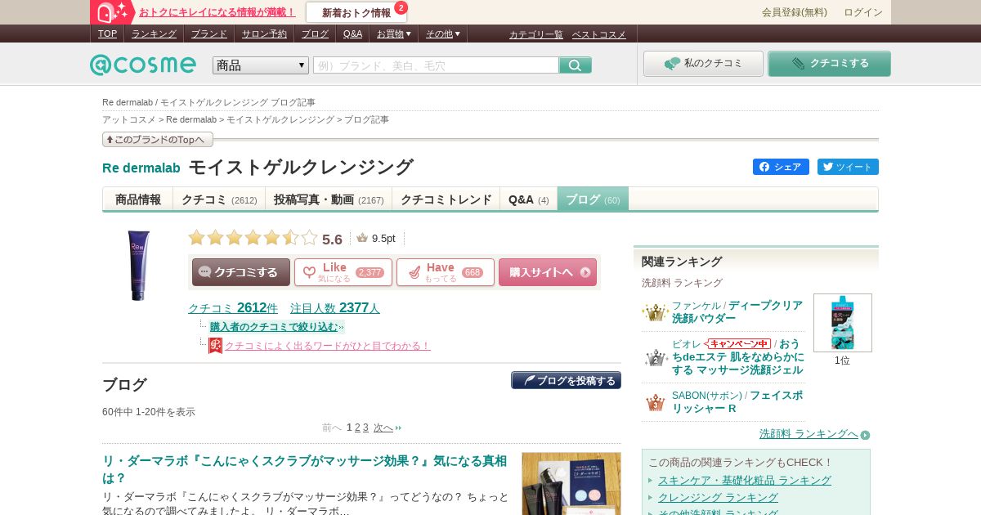Open the クレンジング ランキング link
The image size is (981, 515).
718,497
